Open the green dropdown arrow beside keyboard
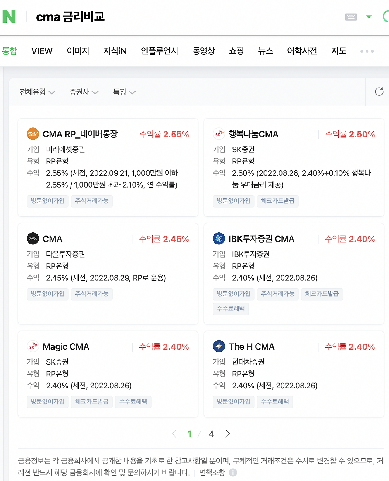Viewport: 389px width, 481px height. pyautogui.click(x=369, y=17)
